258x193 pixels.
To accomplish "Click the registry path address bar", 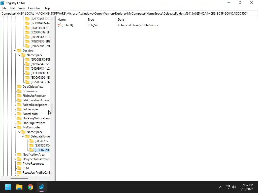I will click(129, 14).
